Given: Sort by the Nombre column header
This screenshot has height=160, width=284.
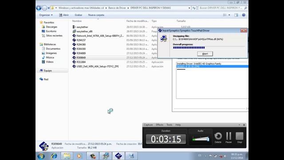Looking at the screenshot, I should pos(77,21).
